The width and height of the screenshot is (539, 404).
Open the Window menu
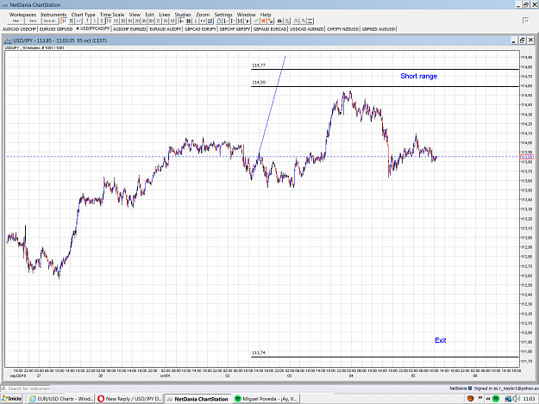[x=247, y=15]
